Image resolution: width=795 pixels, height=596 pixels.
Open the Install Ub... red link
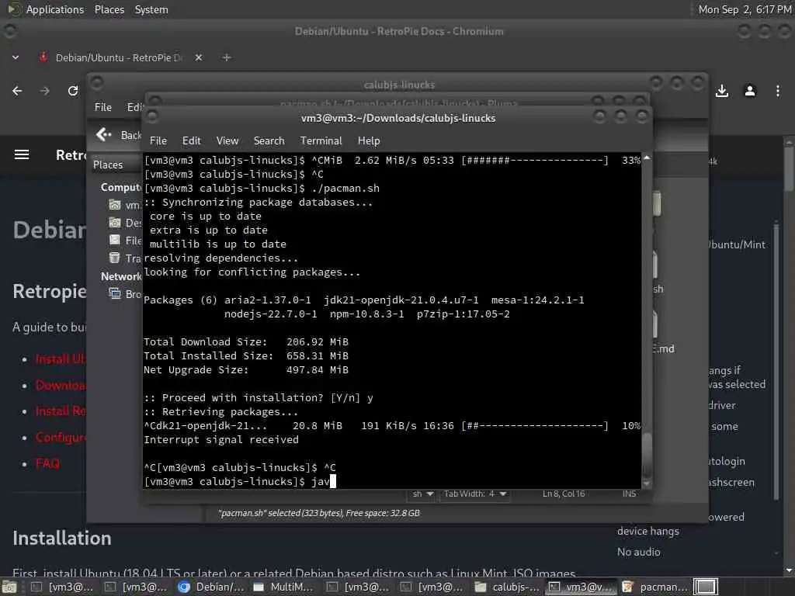pyautogui.click(x=61, y=359)
